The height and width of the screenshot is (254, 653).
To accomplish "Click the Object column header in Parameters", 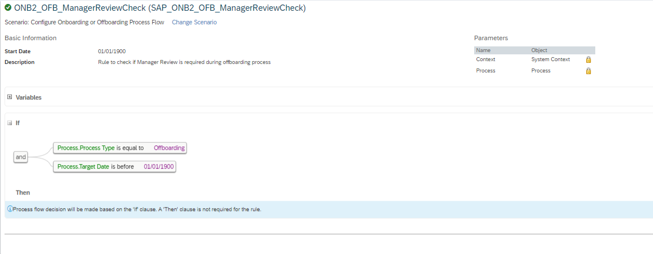I will [539, 50].
